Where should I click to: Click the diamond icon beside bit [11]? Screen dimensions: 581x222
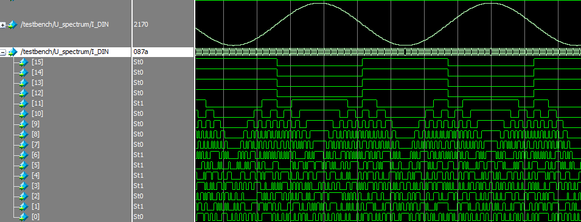pyautogui.click(x=24, y=104)
